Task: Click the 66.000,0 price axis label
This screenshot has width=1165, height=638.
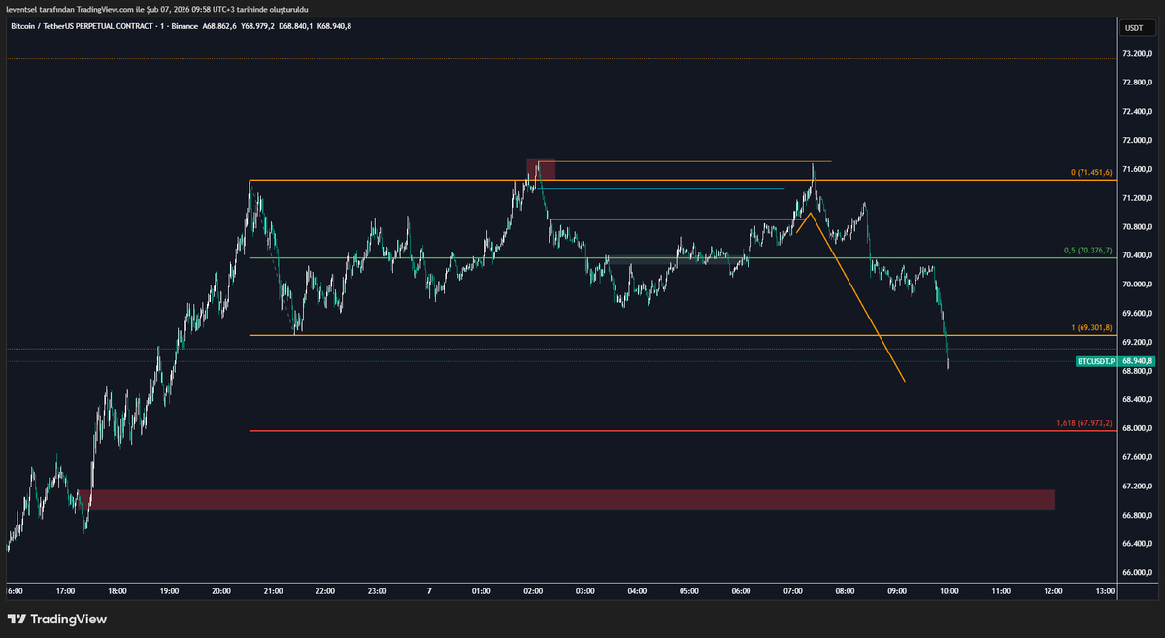Action: tap(1136, 572)
